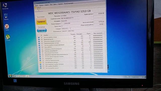Select status icon of row 09 power-on hours
Image resolution: width=161 pixels, height=91 pixels.
39,47
